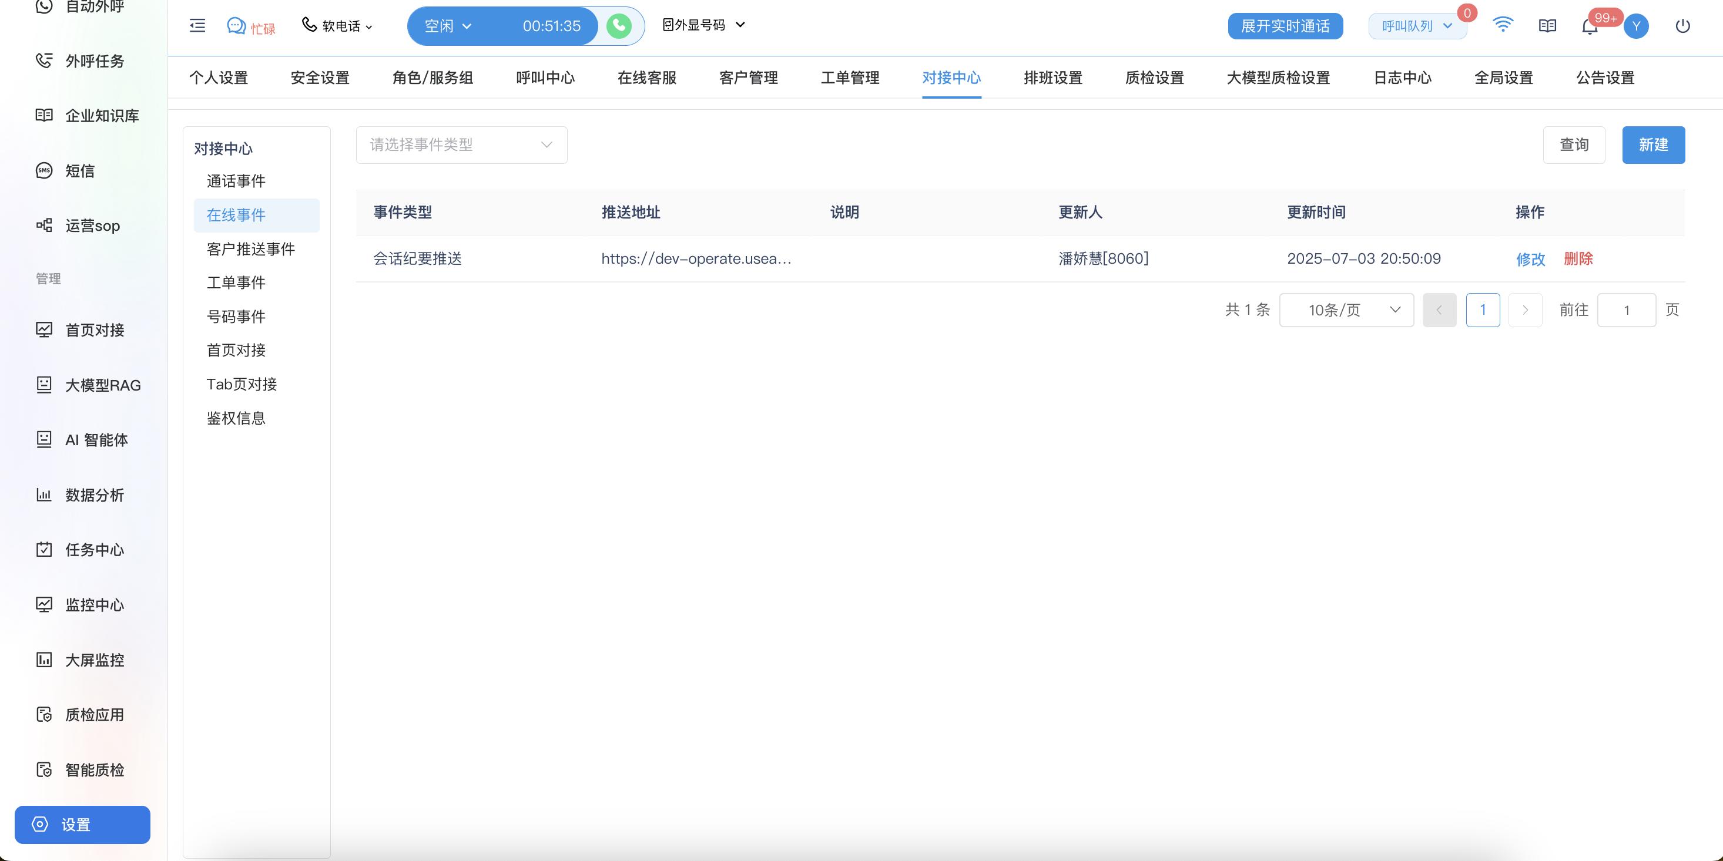Open the book help document icon
Screen dimensions: 1723x861
point(1547,25)
